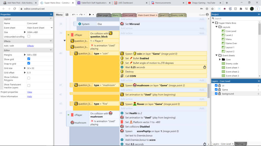Image resolution: width=261 pixels, height=146 pixels.
Task: Click the undo arrow icon
Action: pyautogui.click(x=74, y=14)
